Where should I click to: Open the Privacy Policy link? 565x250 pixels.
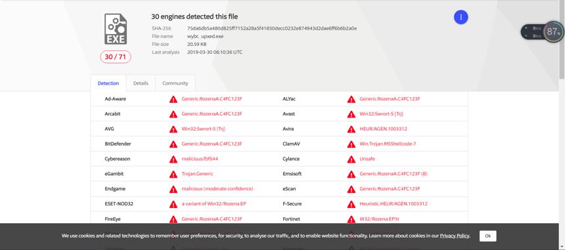coord(455,236)
